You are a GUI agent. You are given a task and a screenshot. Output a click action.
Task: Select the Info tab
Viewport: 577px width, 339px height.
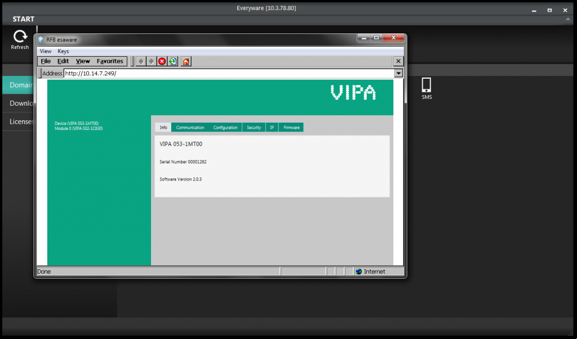pos(163,128)
